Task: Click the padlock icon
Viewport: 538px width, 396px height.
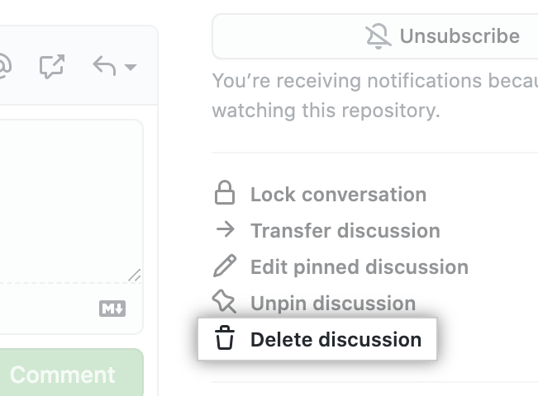Action: pos(225,192)
